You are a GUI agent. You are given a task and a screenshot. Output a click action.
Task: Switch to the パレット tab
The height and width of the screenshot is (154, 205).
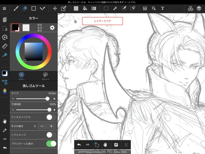pyautogui.click(x=46, y=76)
